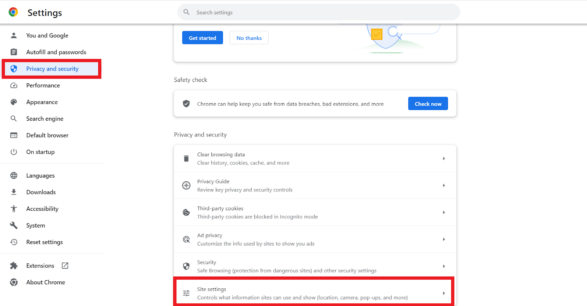Viewport: 587px width, 306px height.
Task: Click the Ad privacy icon
Action: tap(186, 240)
